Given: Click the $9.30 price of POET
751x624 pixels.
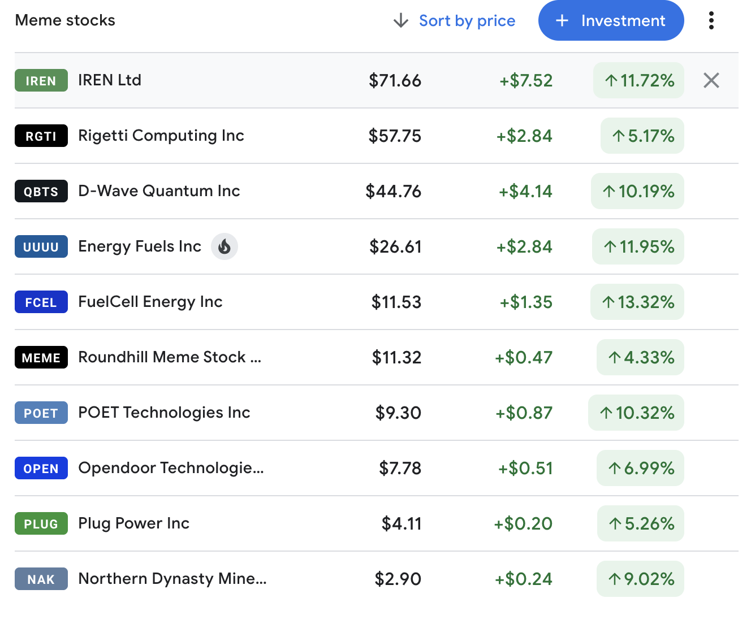Looking at the screenshot, I should click(399, 413).
